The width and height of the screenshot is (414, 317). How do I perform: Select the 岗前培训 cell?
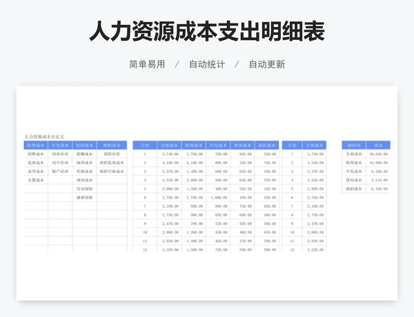point(60,154)
